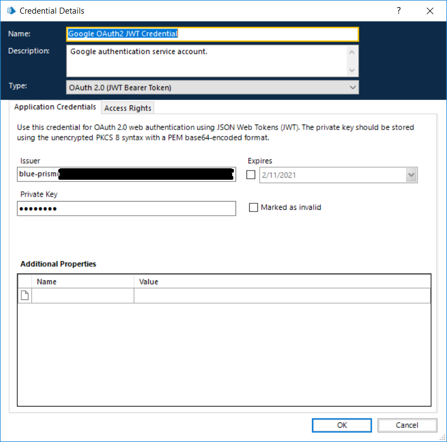Click the Cancel button
447x442 pixels.
[x=407, y=425]
